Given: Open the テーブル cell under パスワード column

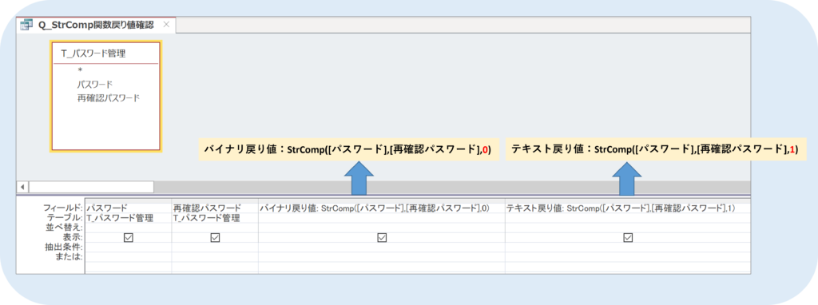Looking at the screenshot, I should (129, 218).
